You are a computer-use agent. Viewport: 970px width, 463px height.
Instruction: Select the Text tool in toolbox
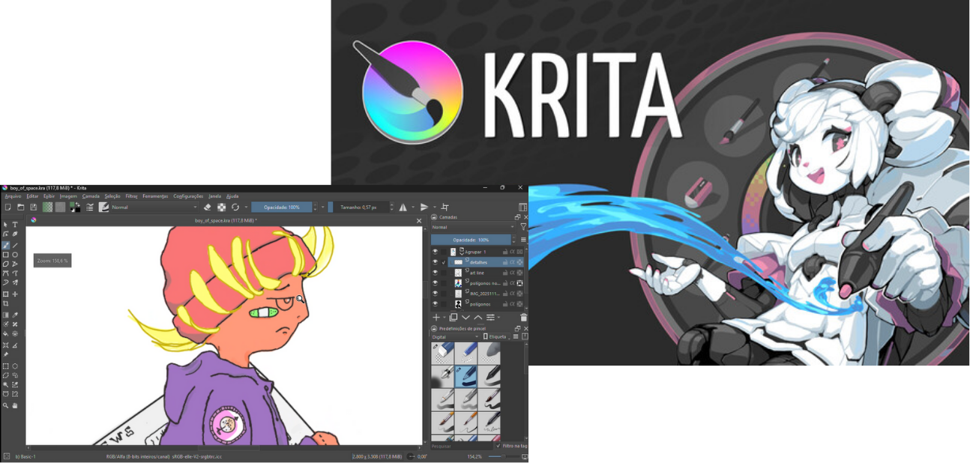pos(15,225)
